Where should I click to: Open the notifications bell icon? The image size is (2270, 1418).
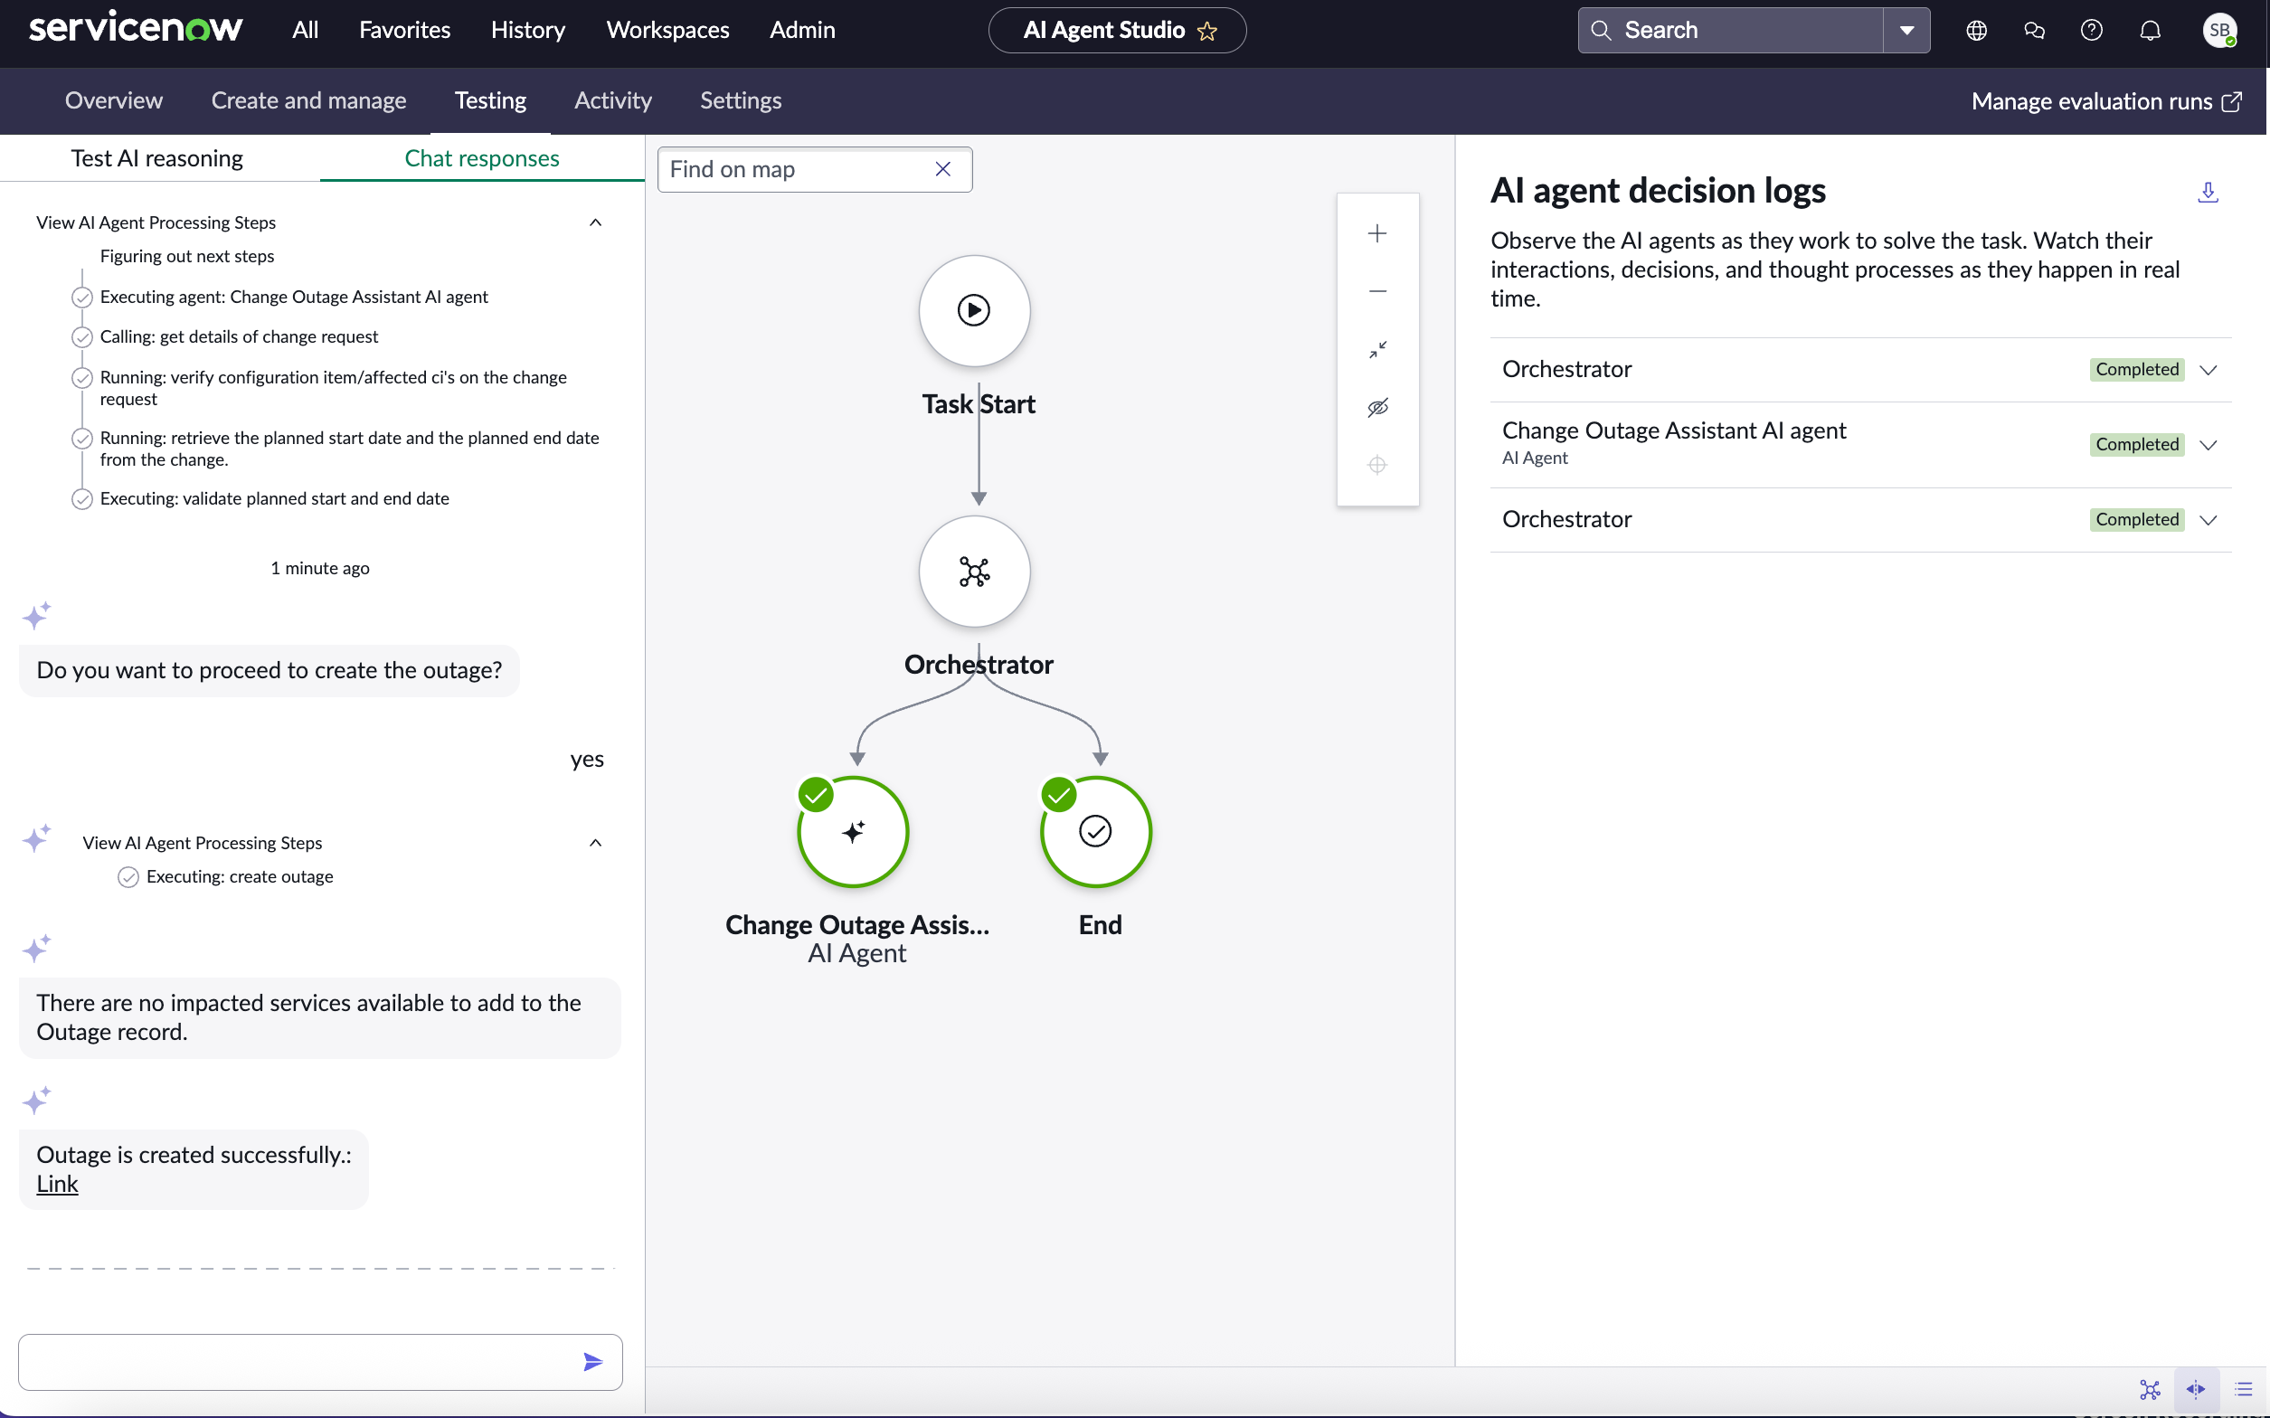(x=2150, y=30)
